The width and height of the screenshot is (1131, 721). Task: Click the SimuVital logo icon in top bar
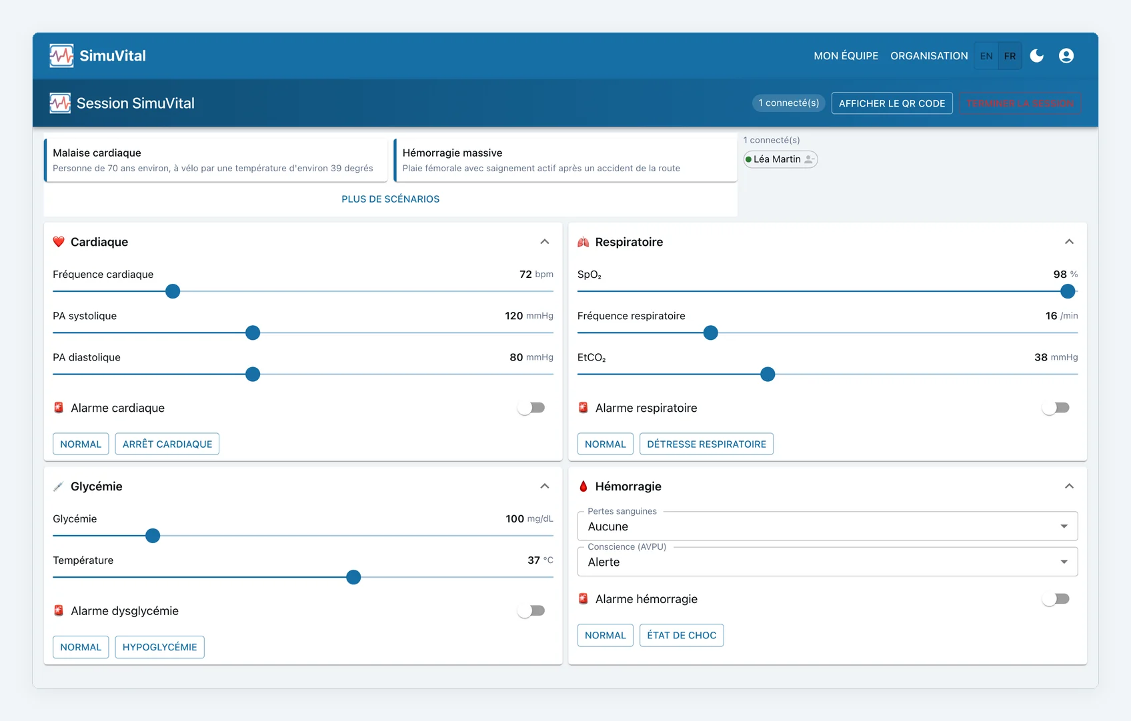pyautogui.click(x=61, y=56)
